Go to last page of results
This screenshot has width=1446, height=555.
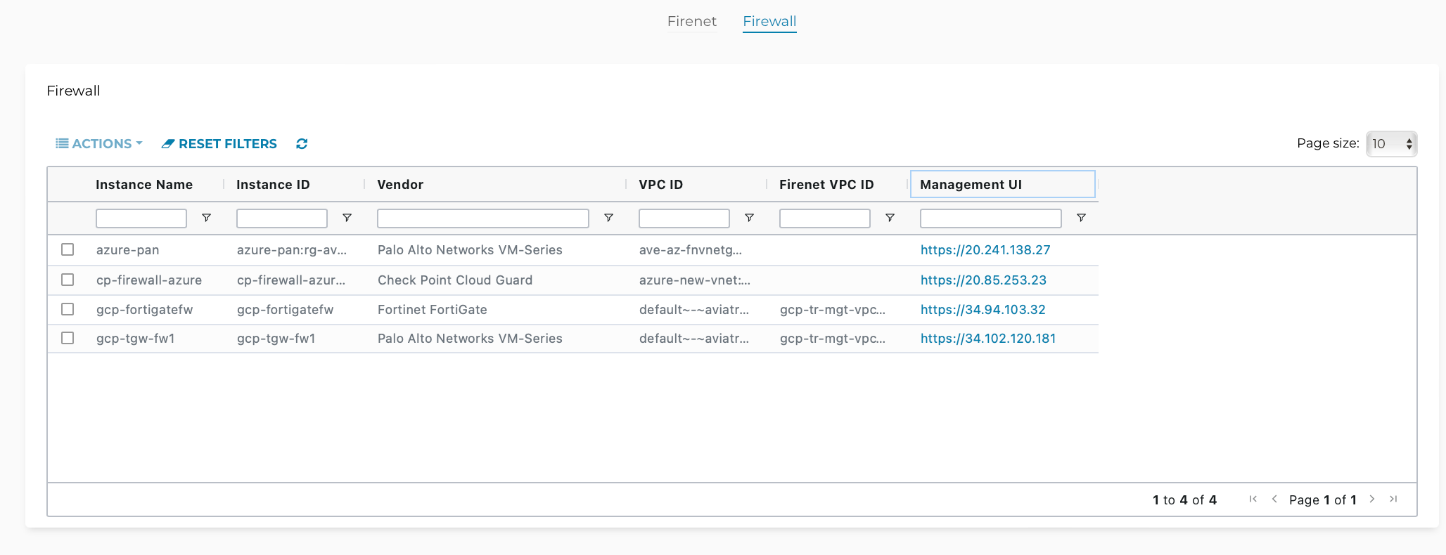point(1393,499)
